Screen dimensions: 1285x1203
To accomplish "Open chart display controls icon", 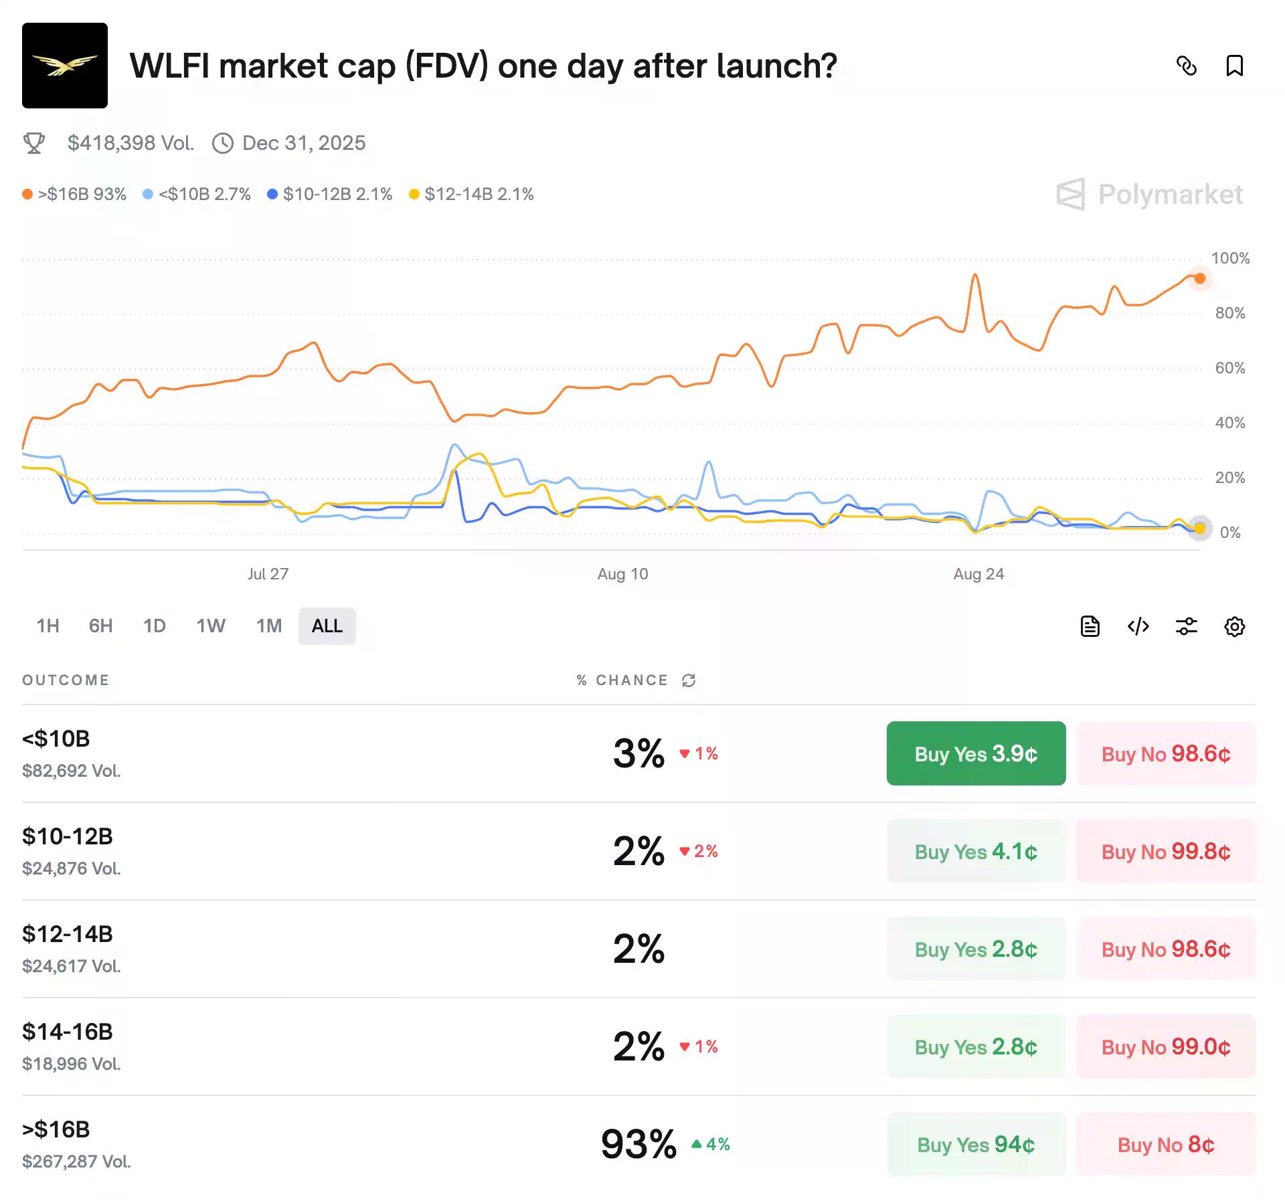I will click(1187, 626).
